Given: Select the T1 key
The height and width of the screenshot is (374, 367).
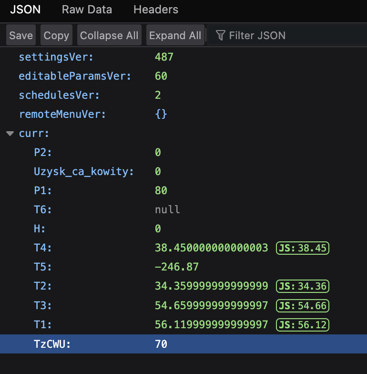Looking at the screenshot, I should [x=43, y=324].
